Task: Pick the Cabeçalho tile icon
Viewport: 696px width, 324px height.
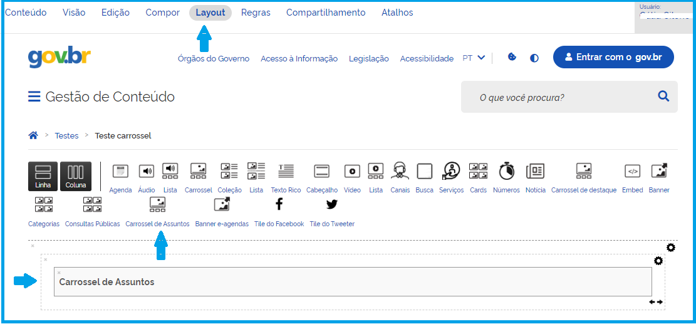Action: pos(321,171)
